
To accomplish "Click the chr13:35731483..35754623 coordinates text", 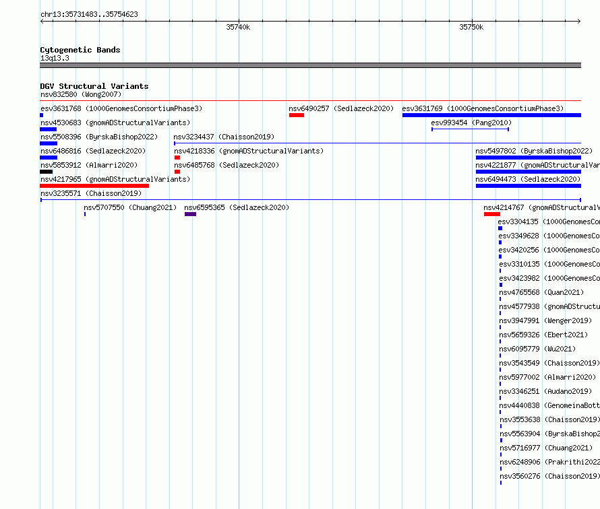I will (89, 14).
